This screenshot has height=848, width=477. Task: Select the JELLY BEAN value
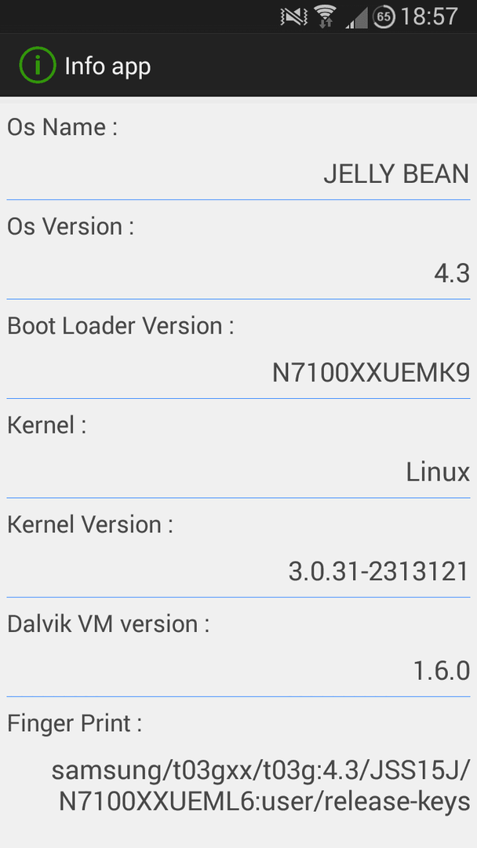396,174
